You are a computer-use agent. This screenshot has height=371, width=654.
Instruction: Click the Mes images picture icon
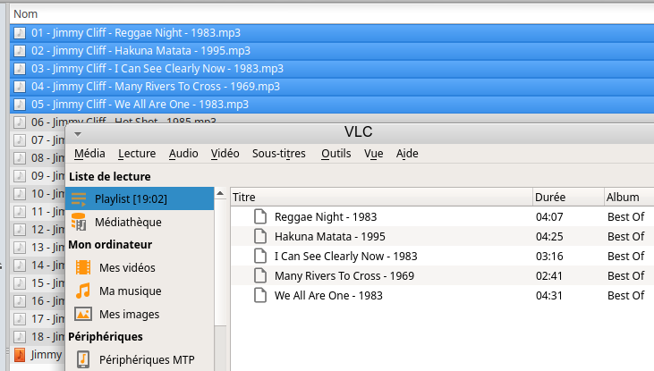tap(83, 314)
